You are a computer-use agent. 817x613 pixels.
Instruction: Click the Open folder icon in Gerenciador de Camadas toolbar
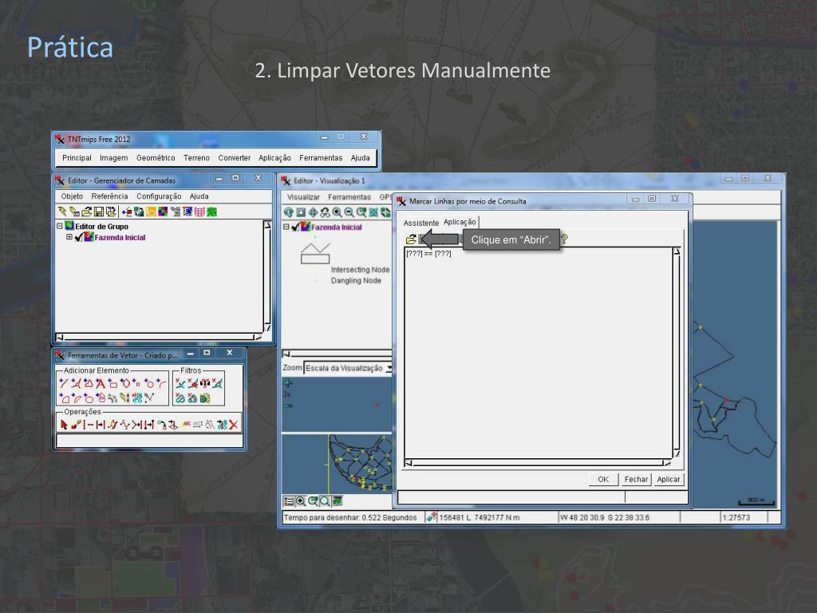click(x=86, y=212)
